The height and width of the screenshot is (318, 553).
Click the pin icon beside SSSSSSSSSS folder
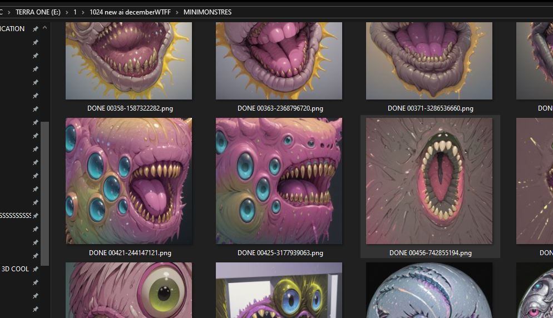coord(35,215)
